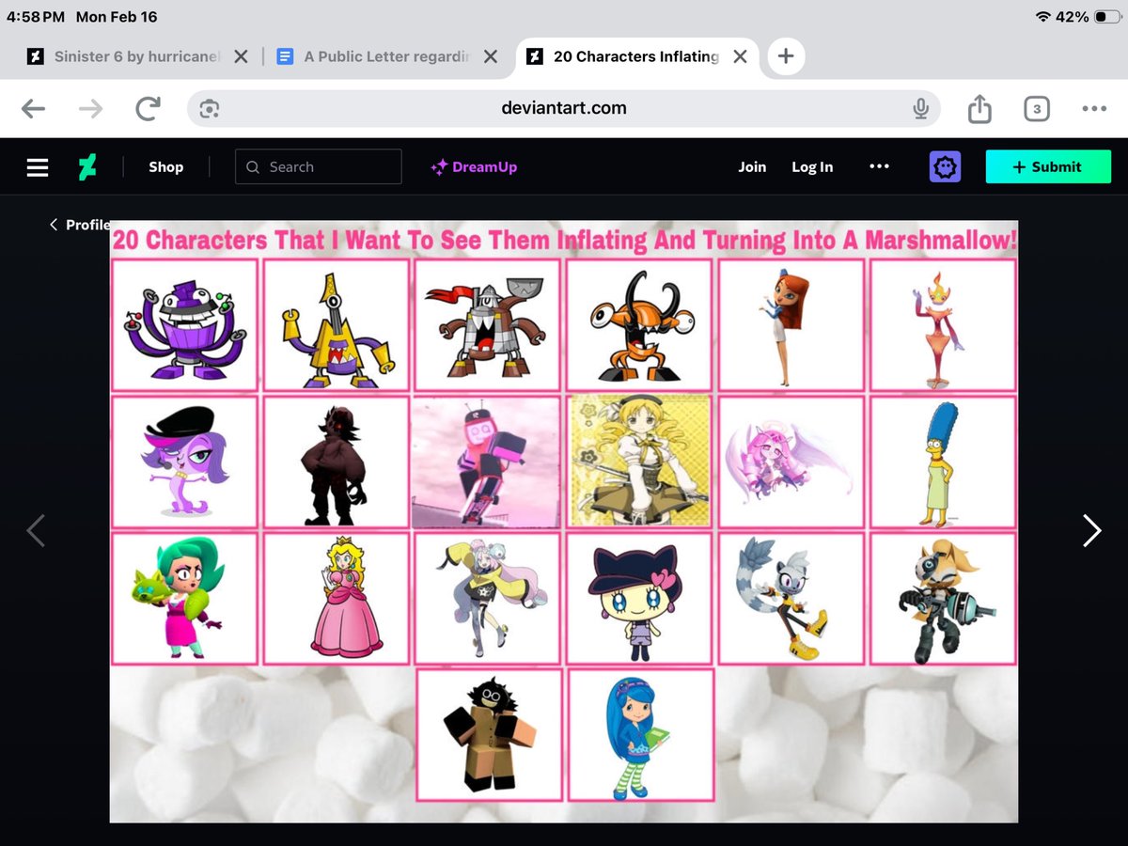Viewport: 1128px width, 846px height.
Task: Reload the current page
Action: pos(148,109)
